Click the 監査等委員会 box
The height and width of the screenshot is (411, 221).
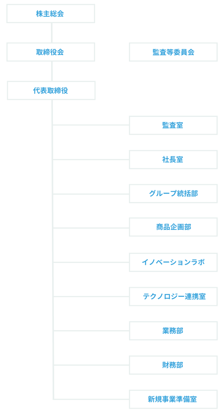[x=173, y=52]
